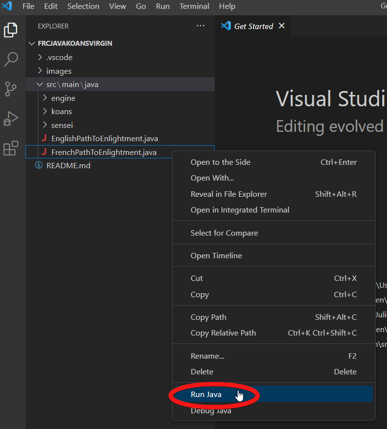
Task: Open the Source Control view
Action: tap(11, 89)
